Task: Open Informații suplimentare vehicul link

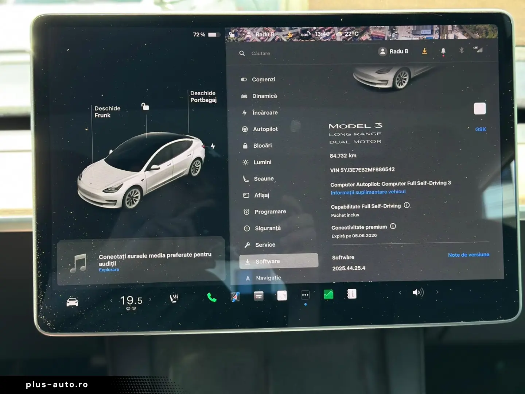Action: pos(368,192)
